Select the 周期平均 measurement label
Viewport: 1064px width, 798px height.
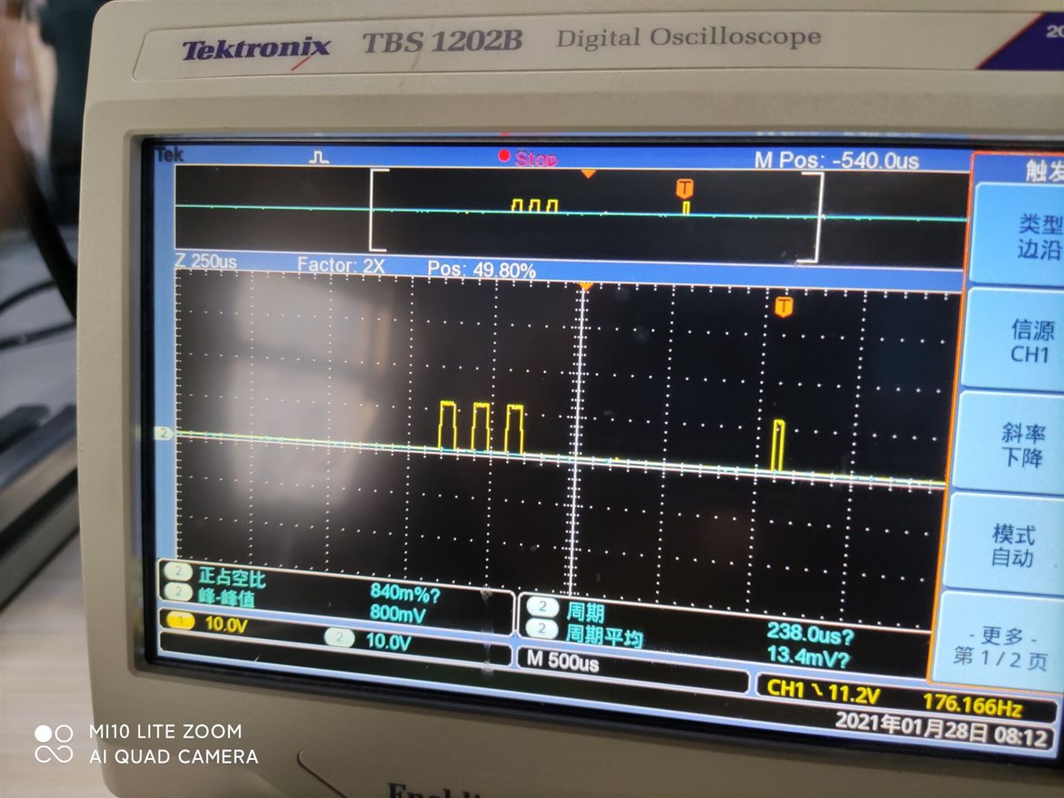click(x=605, y=634)
